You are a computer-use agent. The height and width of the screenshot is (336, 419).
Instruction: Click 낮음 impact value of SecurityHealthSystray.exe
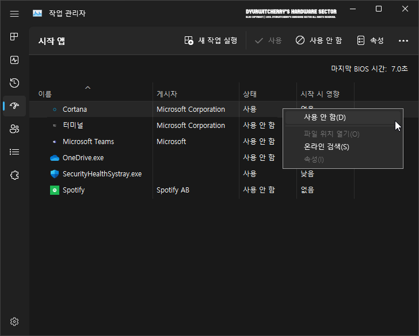tap(307, 174)
